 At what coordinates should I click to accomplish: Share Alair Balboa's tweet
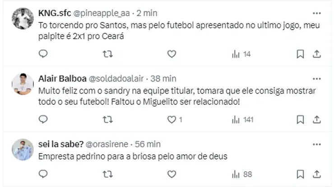coord(317,120)
